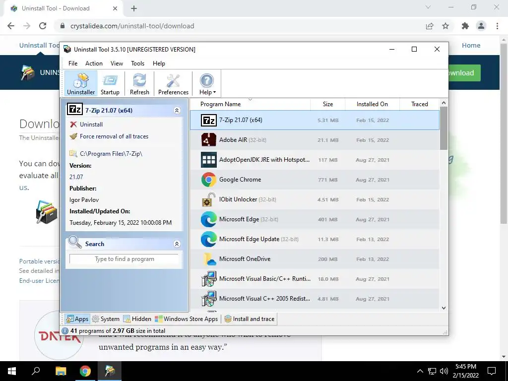
Task: Select Google Chrome icon in program list
Action: point(209,180)
